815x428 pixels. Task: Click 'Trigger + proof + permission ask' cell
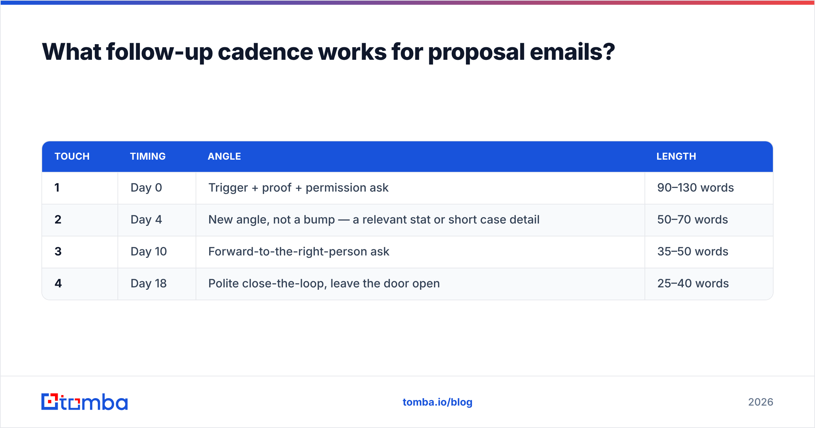420,188
